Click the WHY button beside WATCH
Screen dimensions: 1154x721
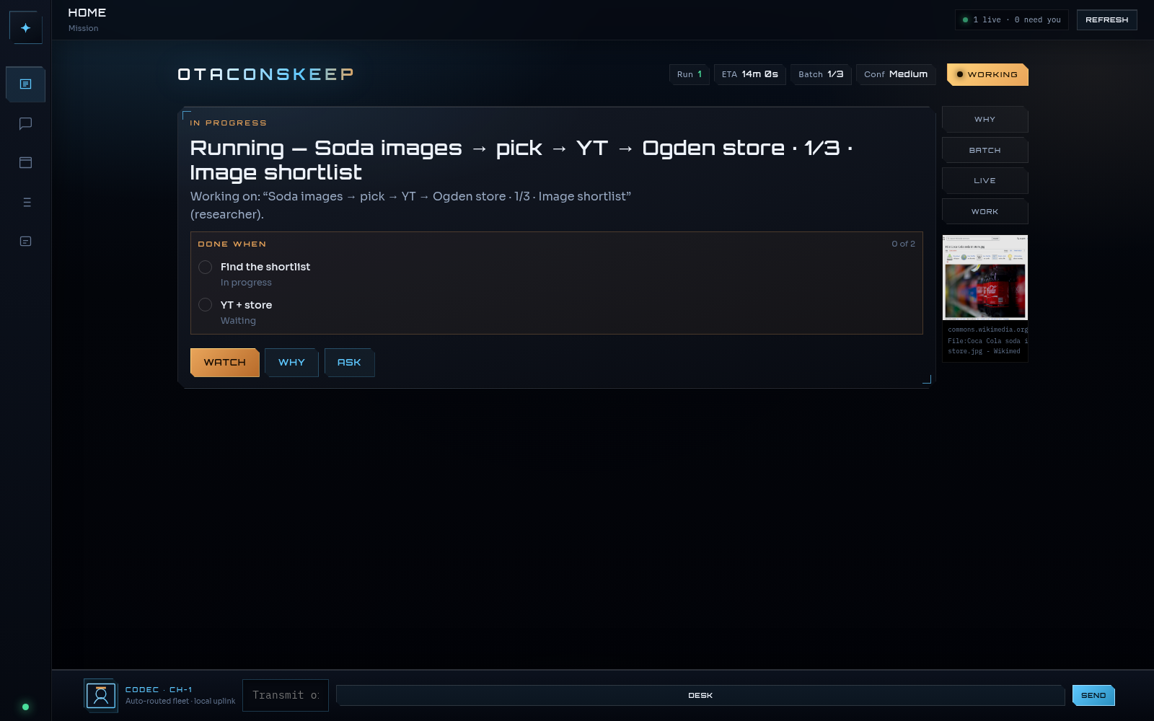[x=291, y=363]
